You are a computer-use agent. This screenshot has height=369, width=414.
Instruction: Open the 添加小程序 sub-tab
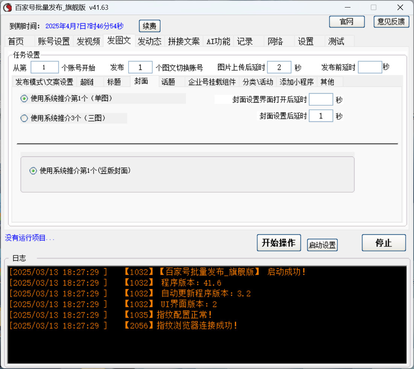pos(297,82)
